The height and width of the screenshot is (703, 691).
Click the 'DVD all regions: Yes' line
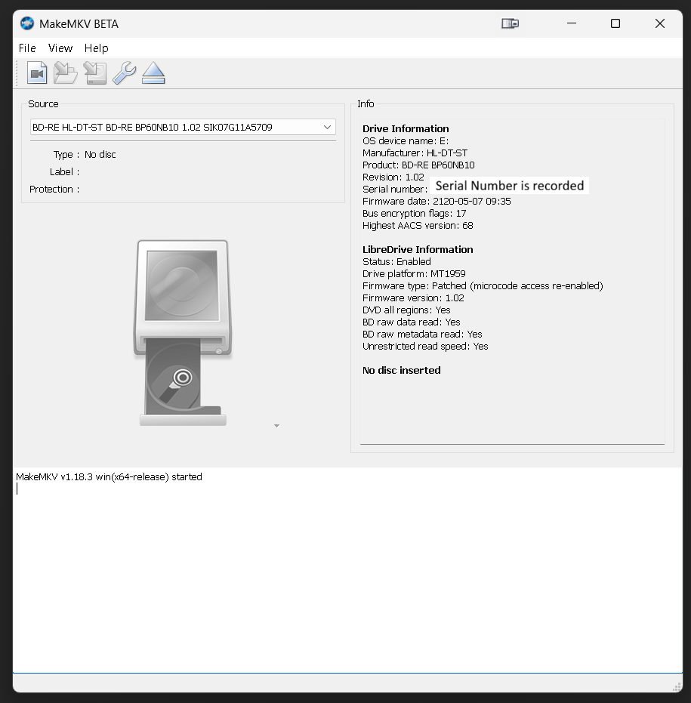406,310
